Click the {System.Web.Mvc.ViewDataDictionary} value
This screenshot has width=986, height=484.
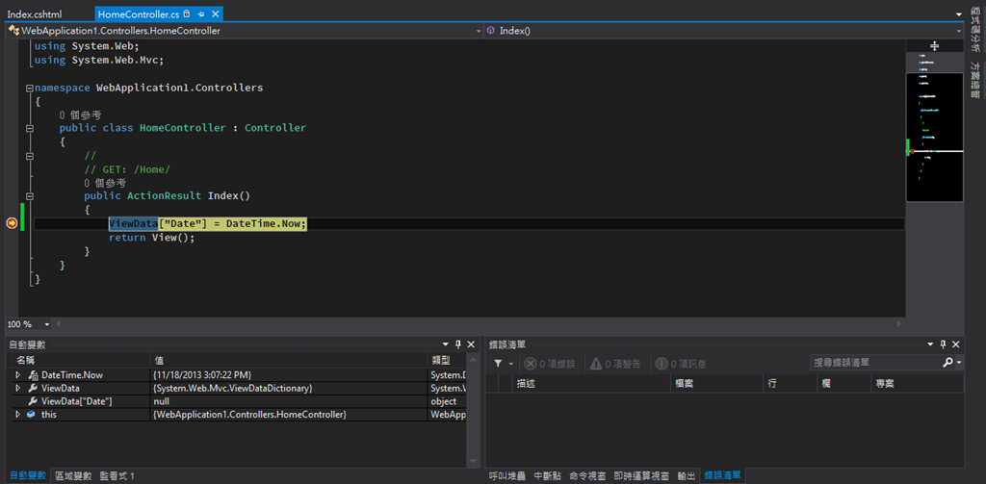(233, 389)
